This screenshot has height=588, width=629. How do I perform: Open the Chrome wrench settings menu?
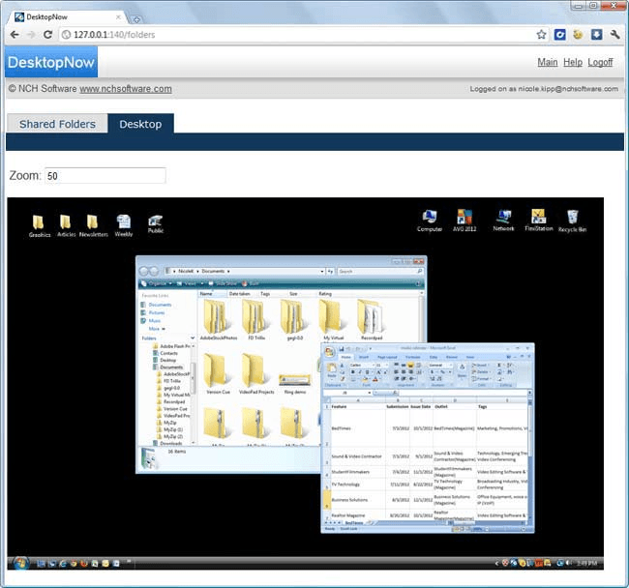tap(614, 35)
